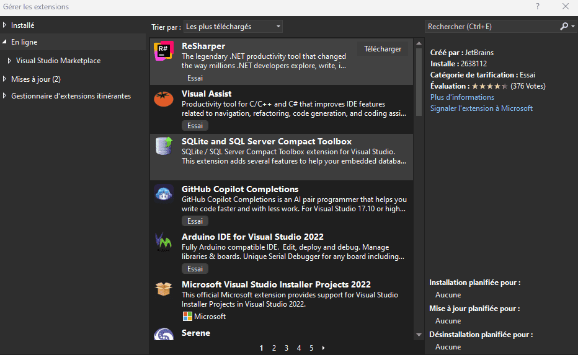Screen dimensions: 578x355
Task: Open Plus d'informations link
Action: [462, 97]
